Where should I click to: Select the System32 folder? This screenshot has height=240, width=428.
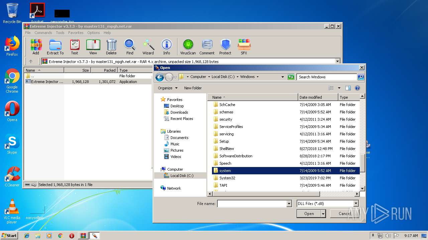(x=227, y=178)
